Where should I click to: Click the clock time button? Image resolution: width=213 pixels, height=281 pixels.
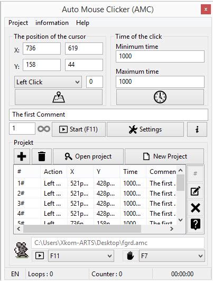(x=160, y=97)
